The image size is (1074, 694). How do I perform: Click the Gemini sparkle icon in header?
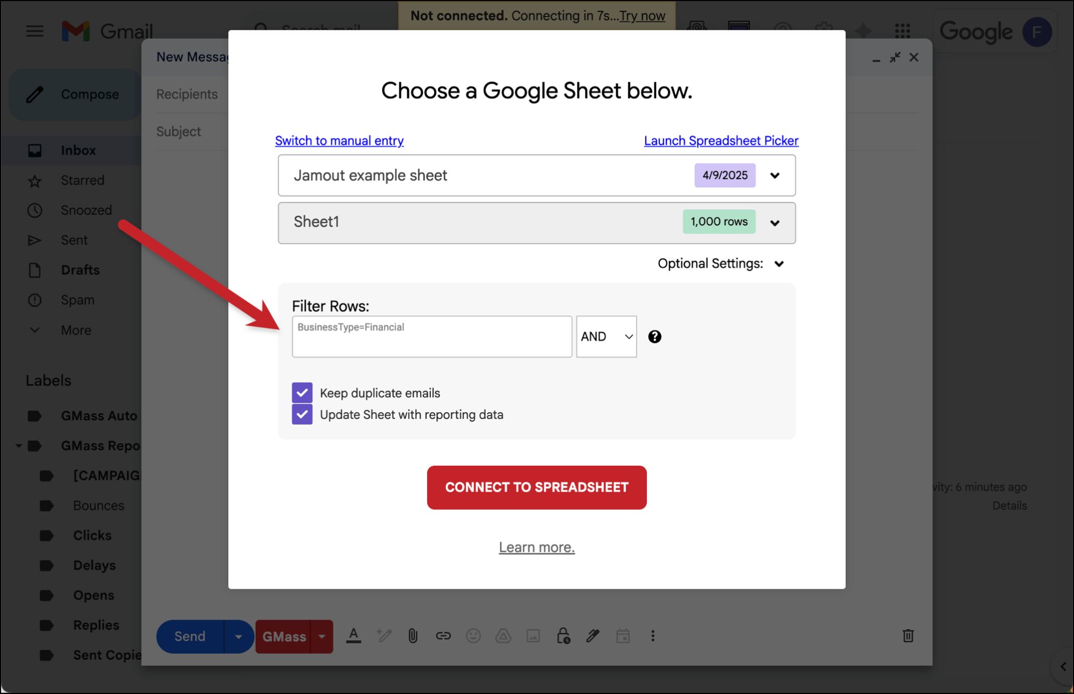[x=863, y=31]
